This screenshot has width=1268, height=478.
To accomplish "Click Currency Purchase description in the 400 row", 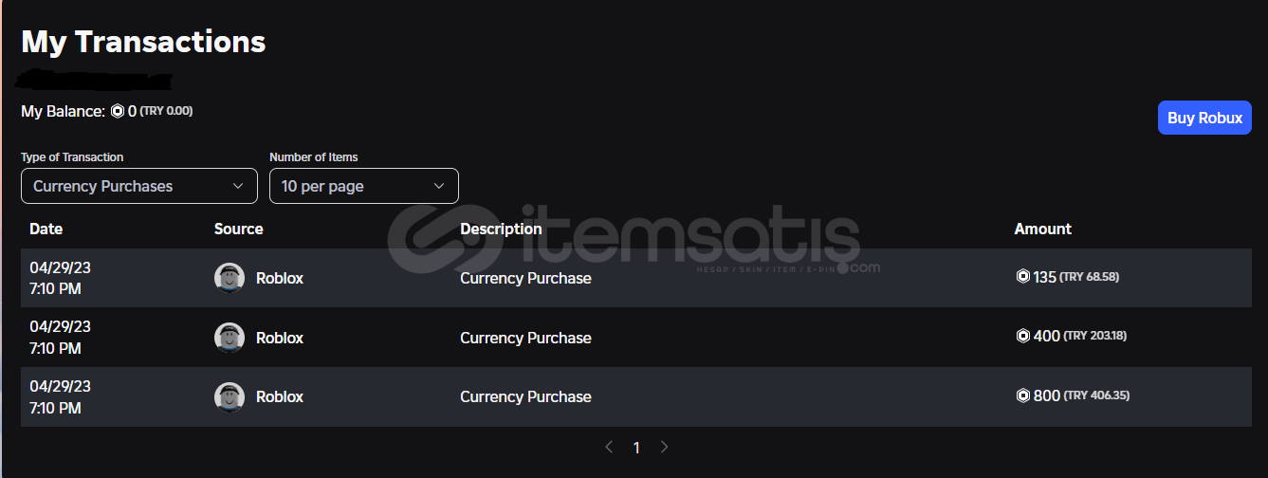I will 525,338.
